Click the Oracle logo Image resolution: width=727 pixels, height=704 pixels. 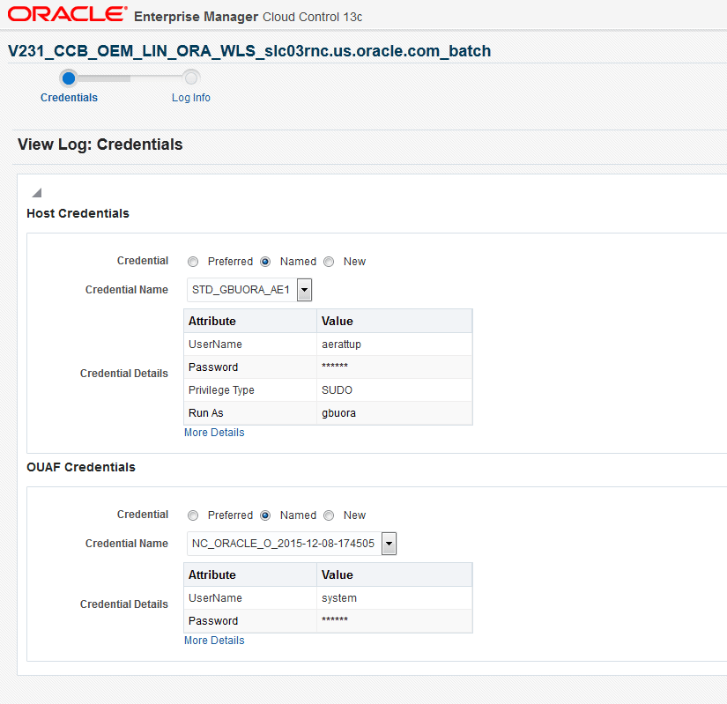[68, 14]
